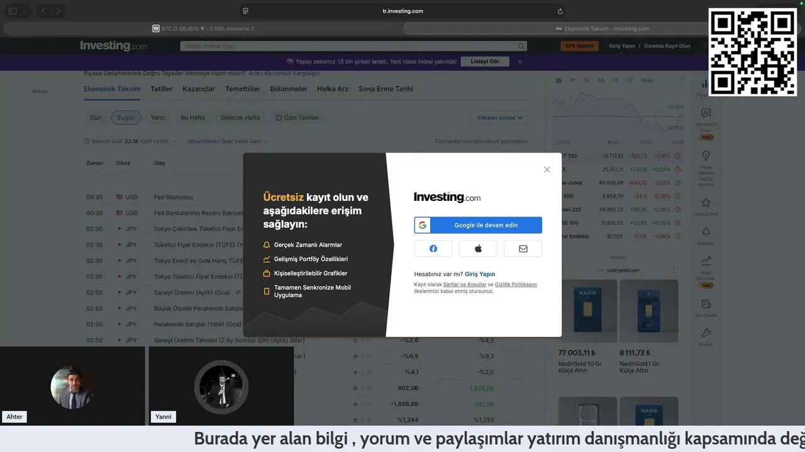
Task: Switch to the Sona Erme Tarihi tab
Action: click(386, 89)
